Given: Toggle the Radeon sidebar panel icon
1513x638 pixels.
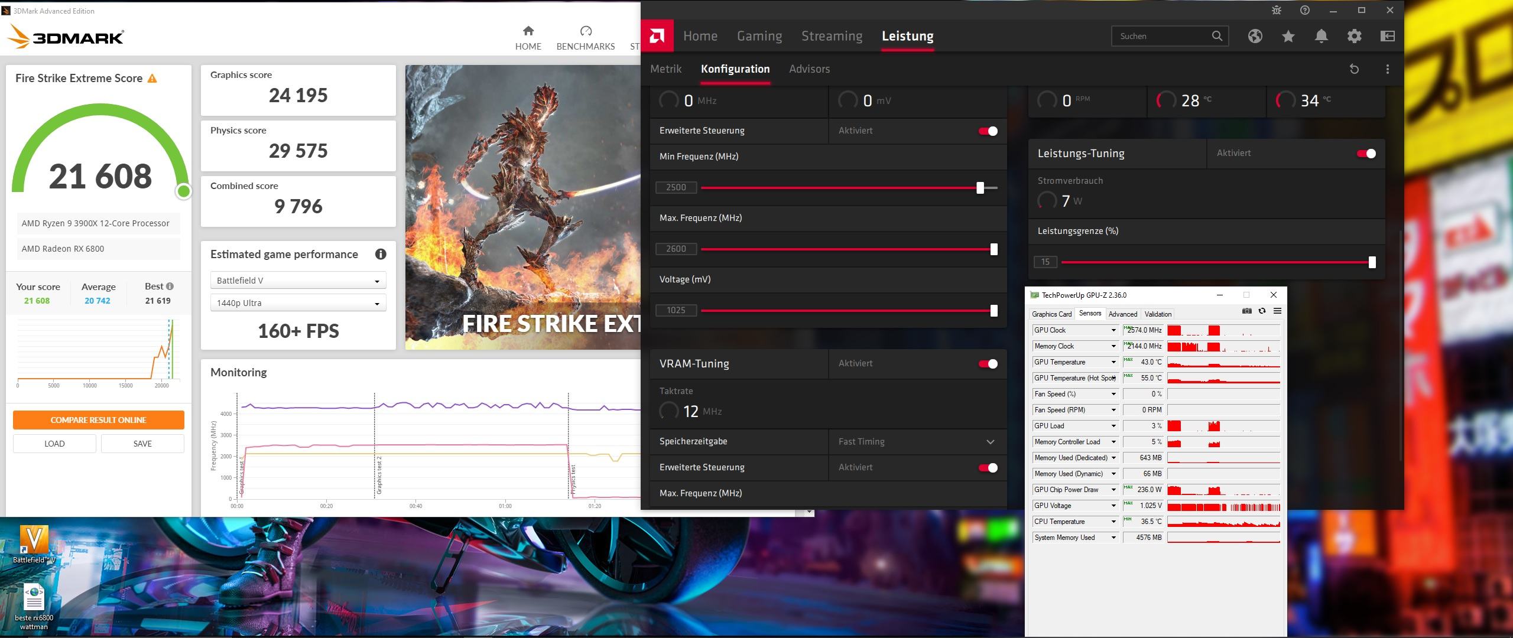Looking at the screenshot, I should click(x=1388, y=36).
